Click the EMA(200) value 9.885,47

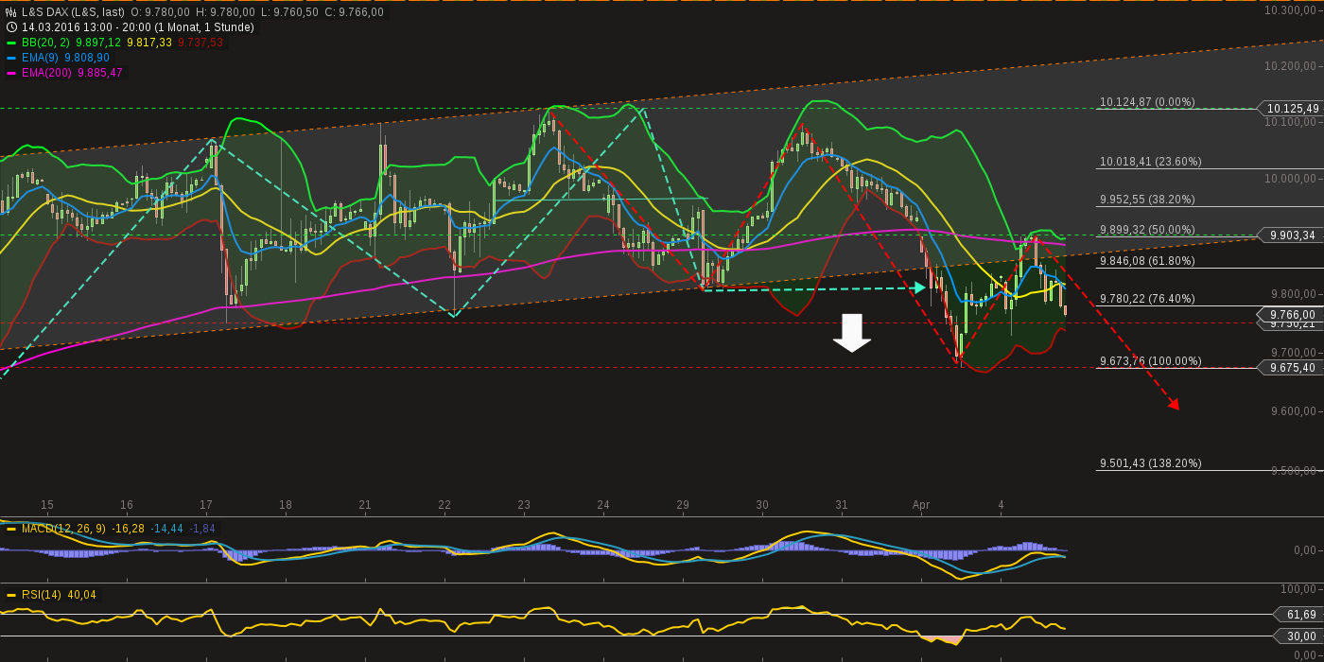point(100,73)
